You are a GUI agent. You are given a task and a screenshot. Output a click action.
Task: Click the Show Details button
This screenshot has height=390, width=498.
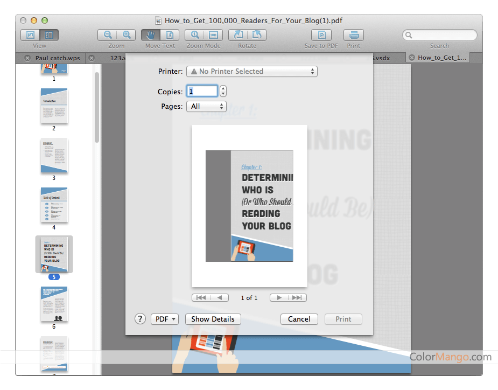[213, 319]
